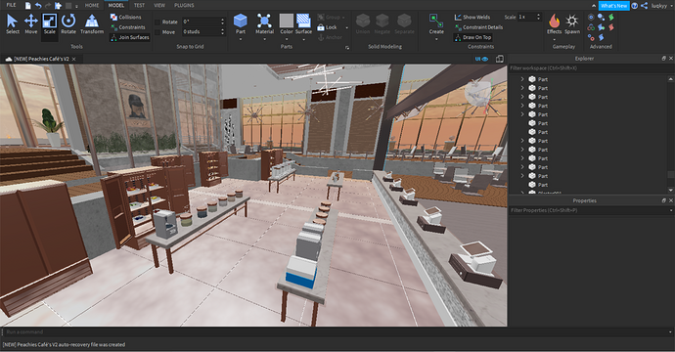The image size is (675, 352).
Task: Collapse the ribbon with the up caret
Action: (594, 6)
